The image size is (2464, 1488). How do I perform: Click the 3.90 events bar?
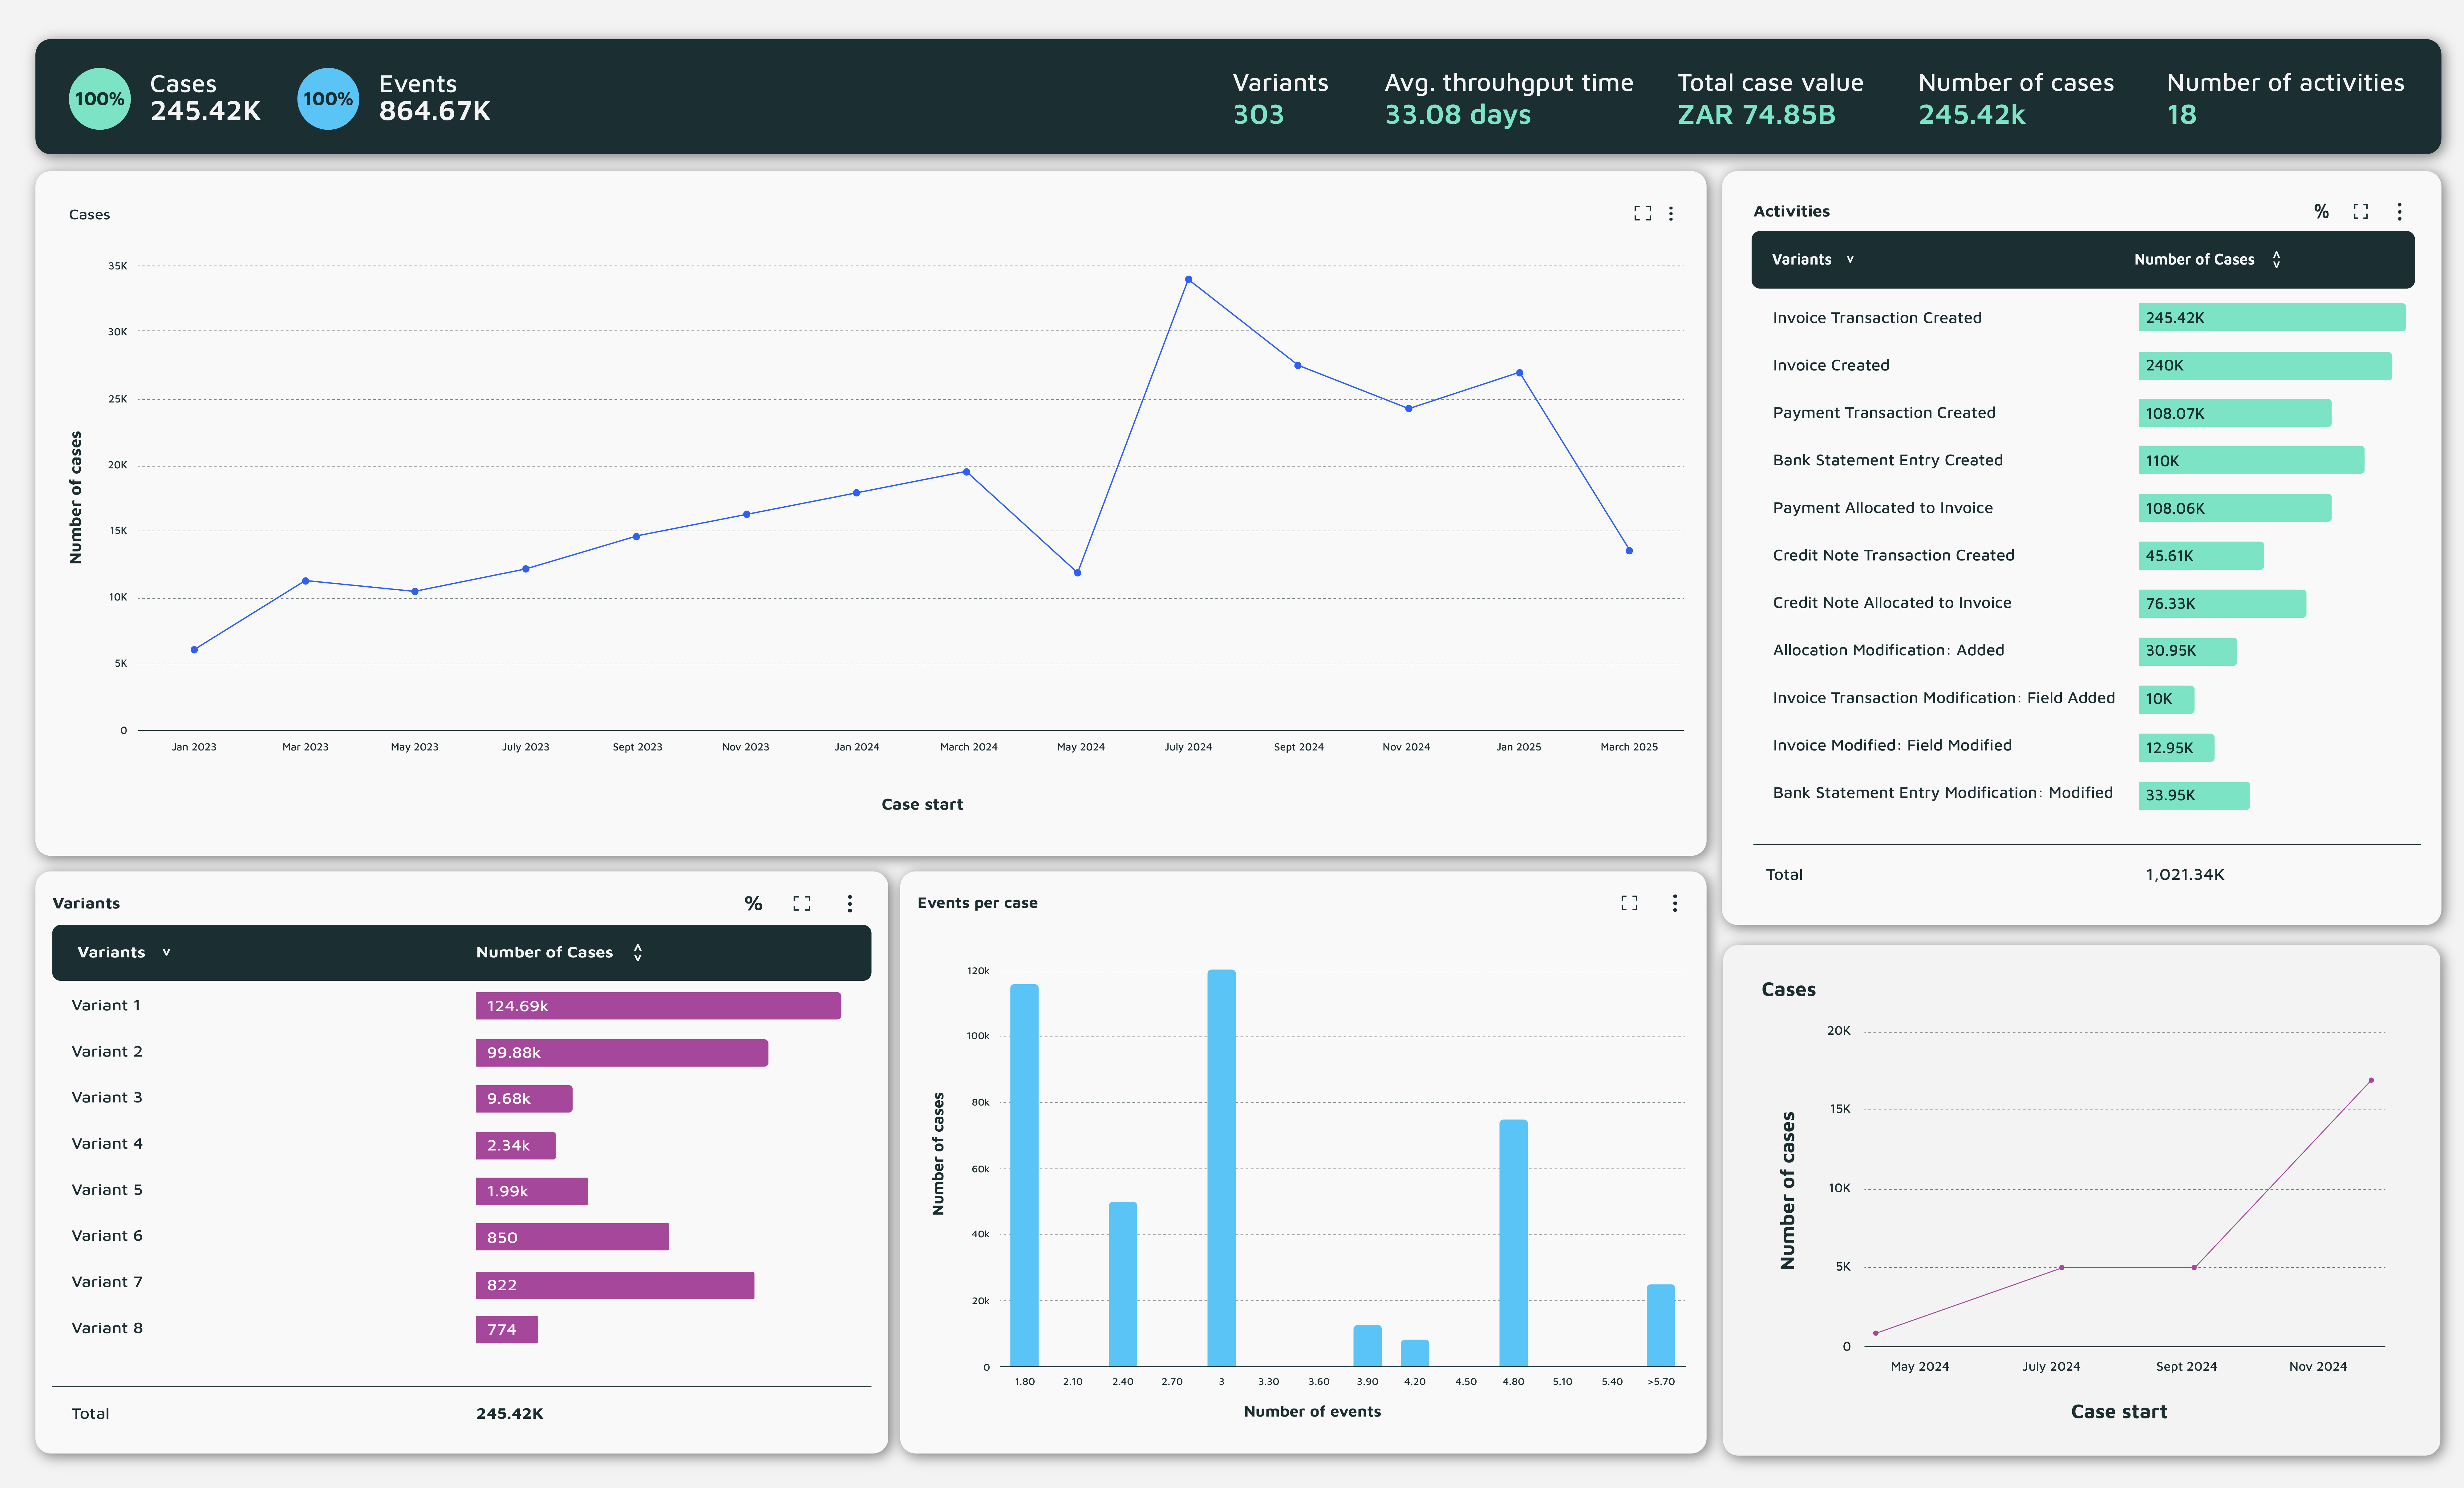[x=1367, y=1346]
